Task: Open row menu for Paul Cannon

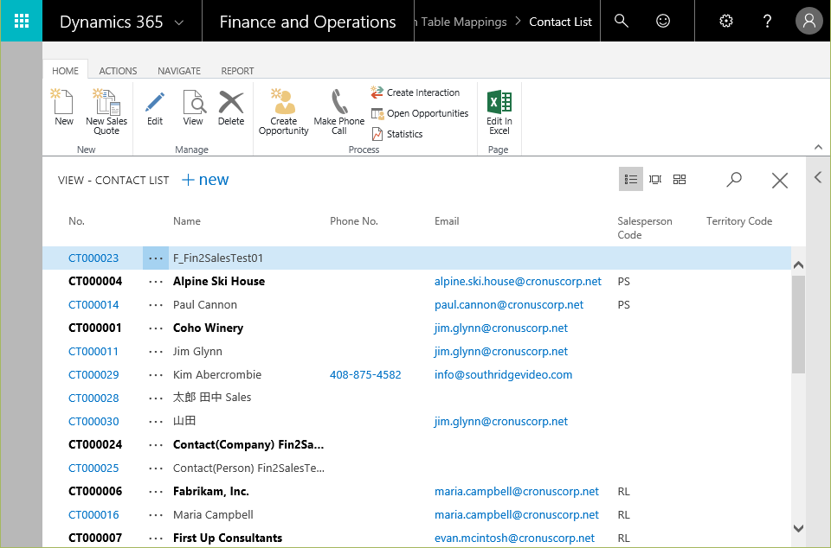Action: 155,304
